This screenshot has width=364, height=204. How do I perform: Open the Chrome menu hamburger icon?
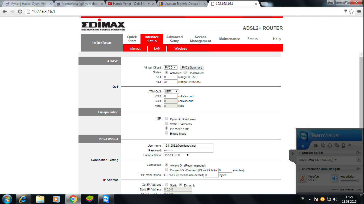pyautogui.click(x=359, y=11)
